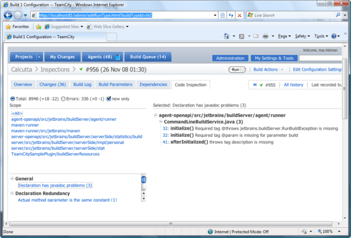Open Edit Configuration Settings link
351x238 pixels.
[318, 70]
